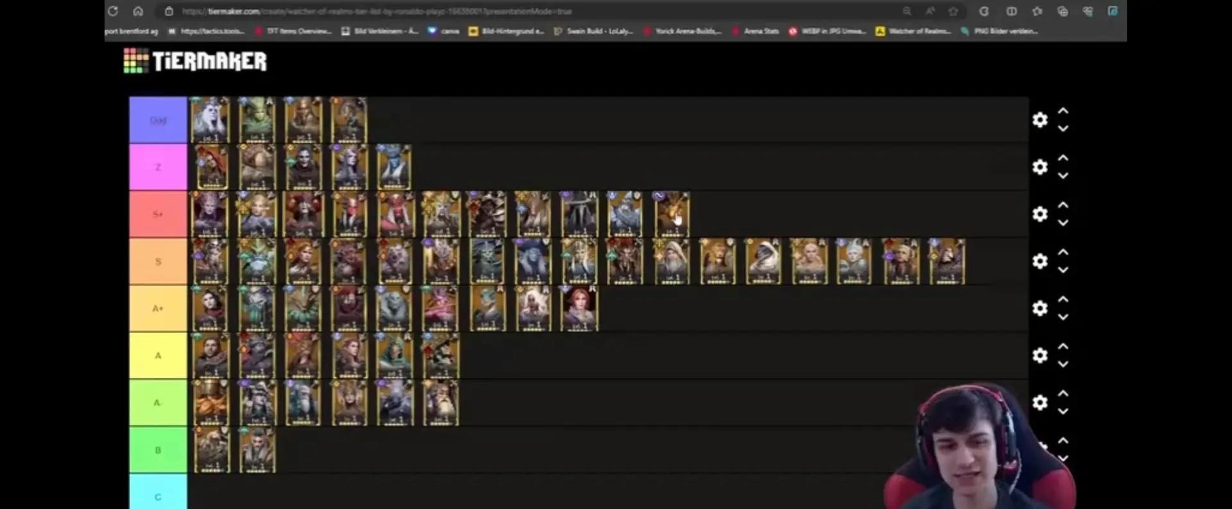Select the A- tier label
The height and width of the screenshot is (509, 1232).
(x=158, y=402)
